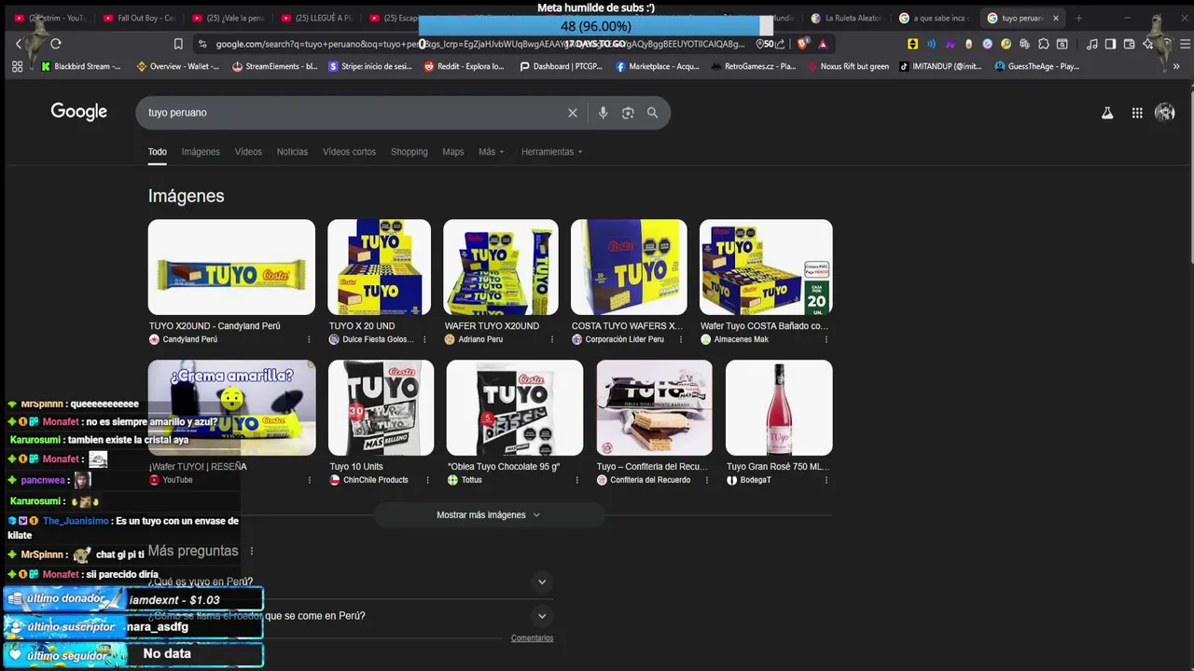
Task: Open the media control music note icon
Action: (1092, 44)
